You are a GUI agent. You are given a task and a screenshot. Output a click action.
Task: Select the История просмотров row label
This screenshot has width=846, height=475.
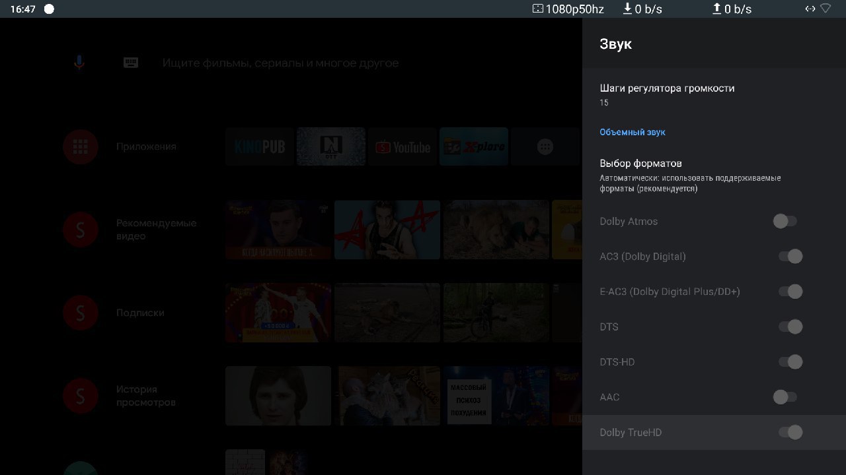tap(146, 396)
